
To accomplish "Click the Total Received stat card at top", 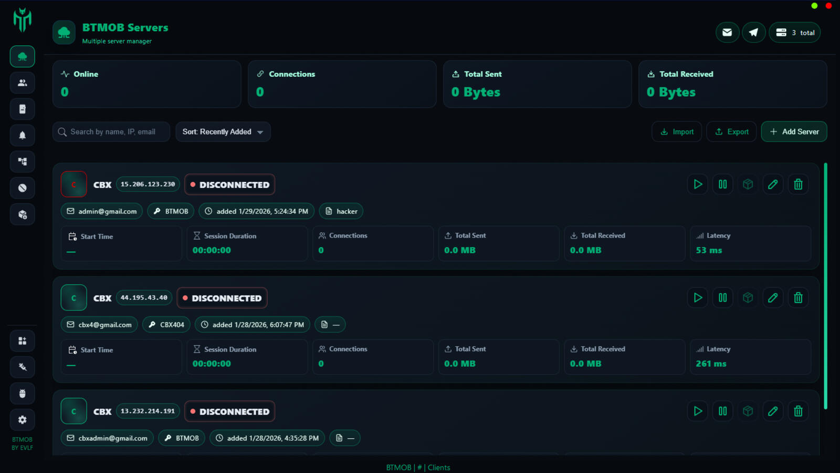I will [733, 84].
